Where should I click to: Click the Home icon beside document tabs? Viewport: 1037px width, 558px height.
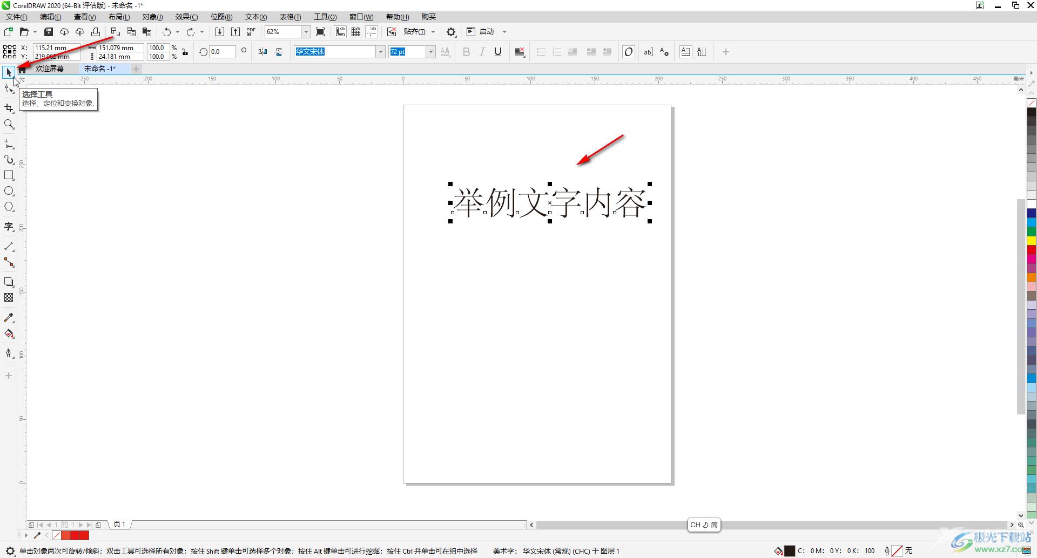tap(22, 69)
